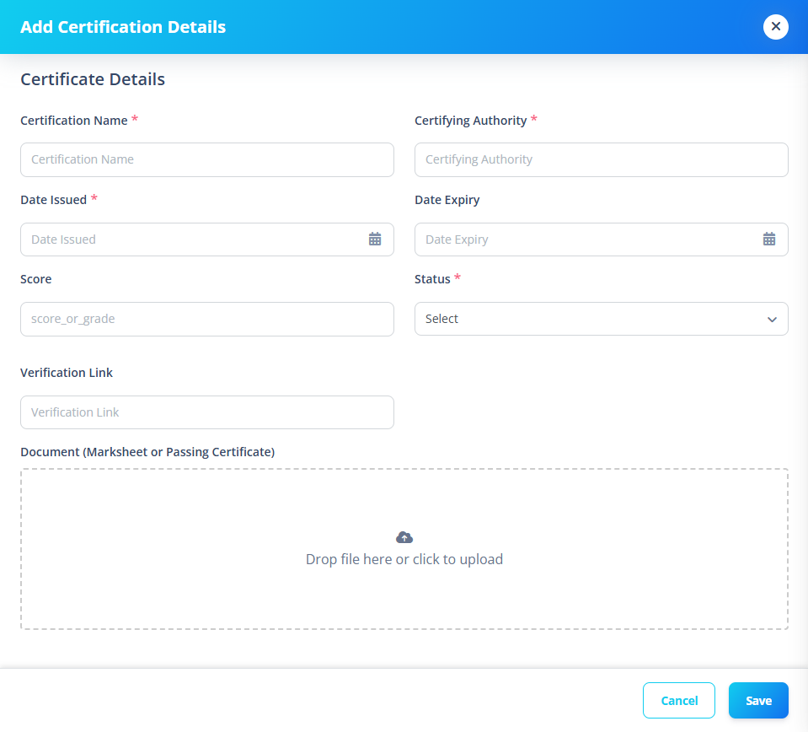Click the 'Certification Name' field label

(74, 121)
